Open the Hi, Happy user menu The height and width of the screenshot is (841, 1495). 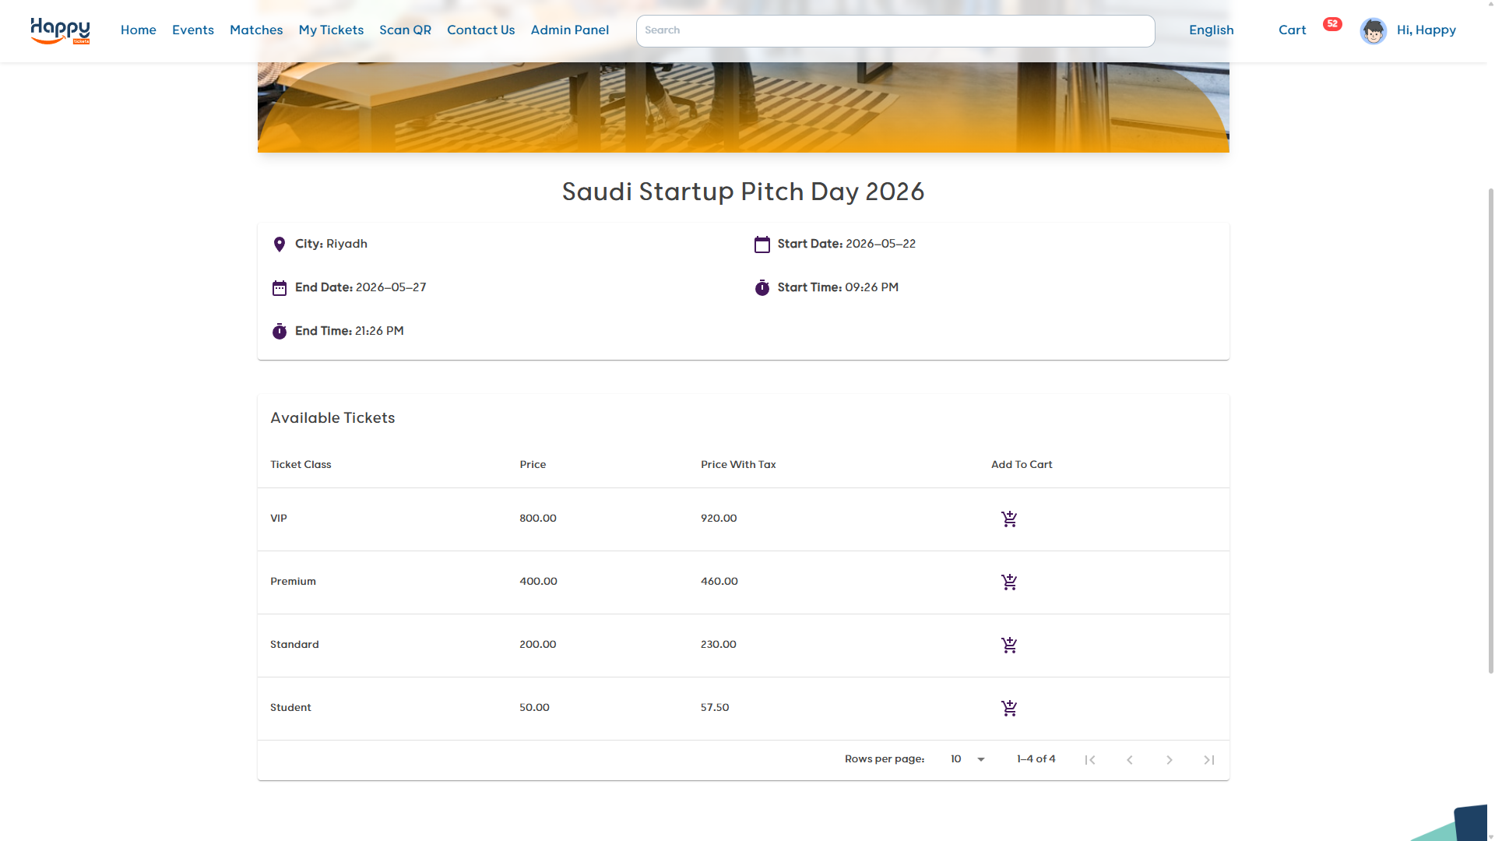(1426, 30)
